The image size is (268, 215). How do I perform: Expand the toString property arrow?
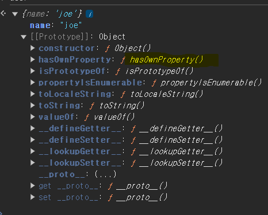(x=33, y=105)
